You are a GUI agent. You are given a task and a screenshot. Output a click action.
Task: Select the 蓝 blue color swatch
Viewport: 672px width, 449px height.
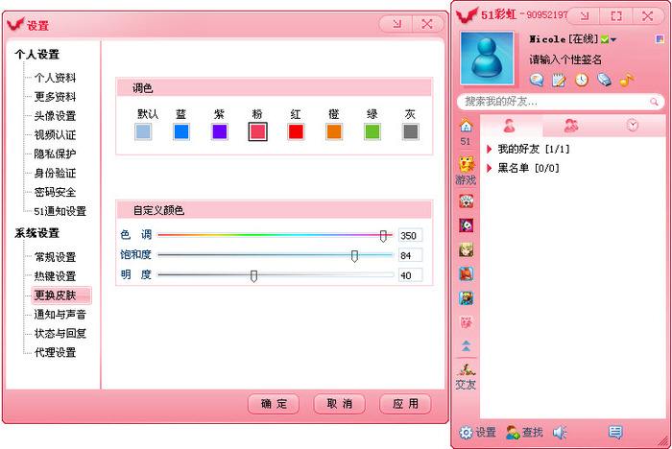click(181, 131)
